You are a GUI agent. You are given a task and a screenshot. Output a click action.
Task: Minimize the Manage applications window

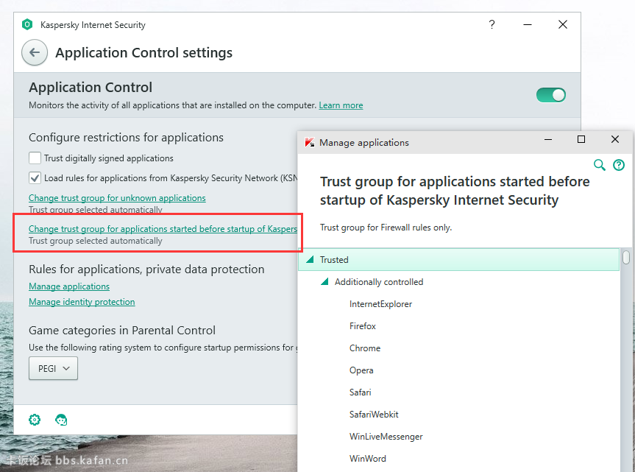click(x=548, y=140)
